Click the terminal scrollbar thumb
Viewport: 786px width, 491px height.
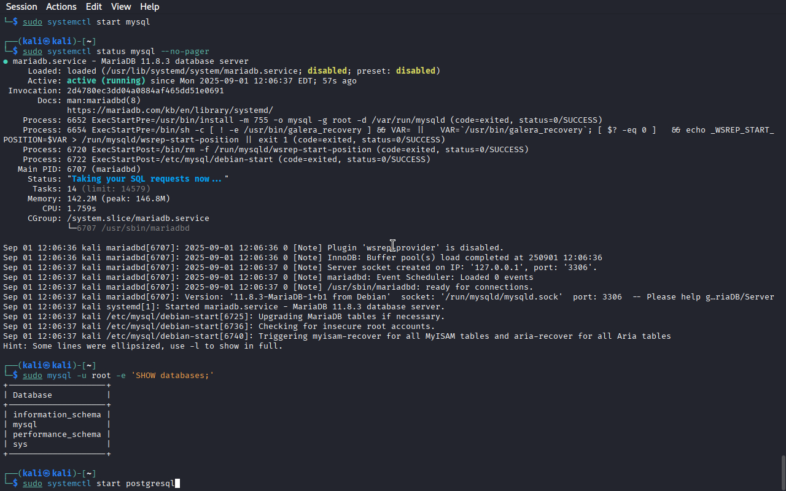click(782, 473)
